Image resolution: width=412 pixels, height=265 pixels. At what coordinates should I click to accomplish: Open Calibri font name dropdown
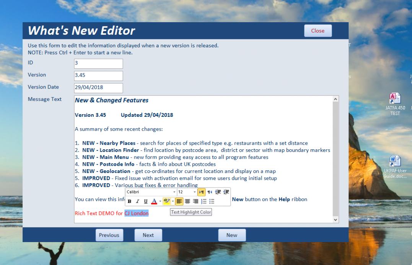coord(174,192)
